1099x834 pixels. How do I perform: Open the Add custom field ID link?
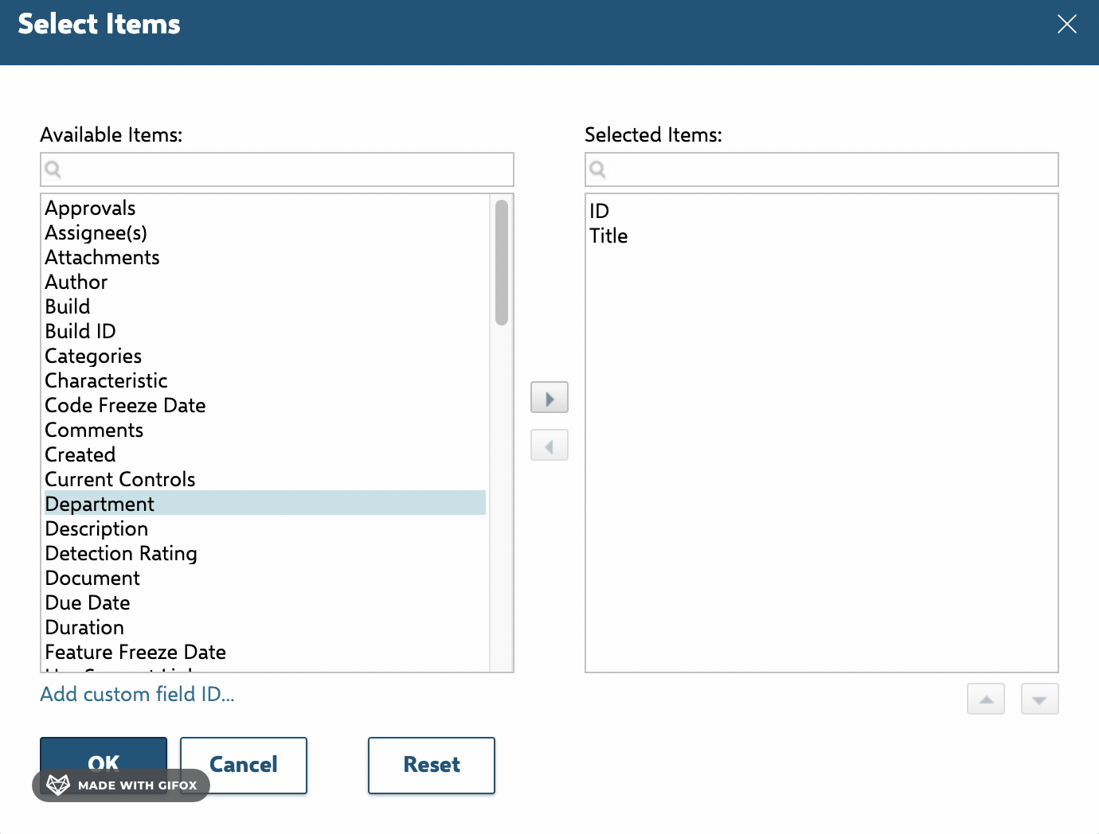click(x=137, y=694)
